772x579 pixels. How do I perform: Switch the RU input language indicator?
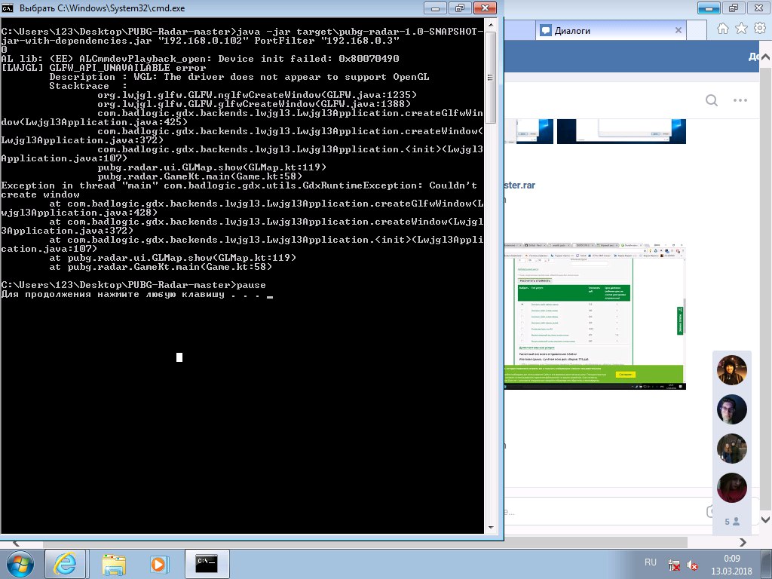coord(651,562)
